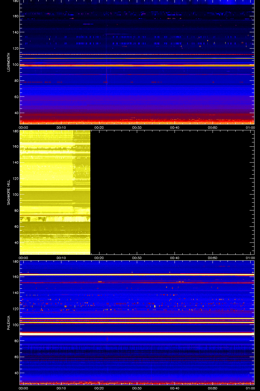This screenshot has width=260, height=391.
Task: Click Palehua plot's 100 frequency tick label
Action: point(15,325)
